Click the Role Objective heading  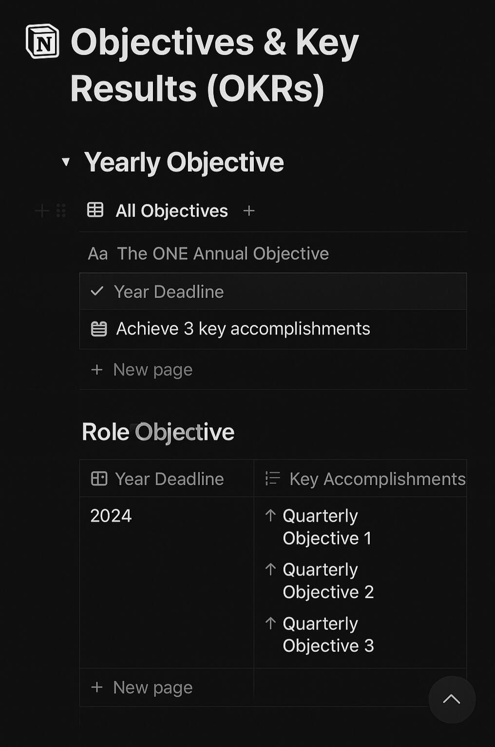pos(158,432)
